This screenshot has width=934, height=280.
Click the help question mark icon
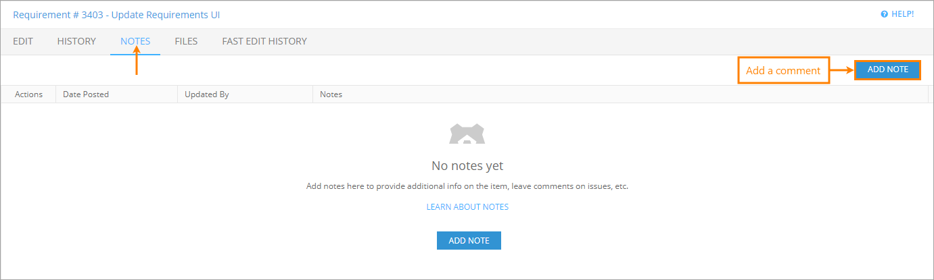coord(884,14)
